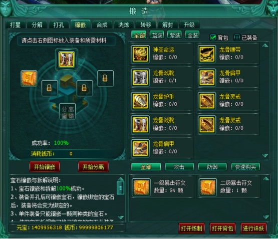Open the 洗炼 tab

124,25
